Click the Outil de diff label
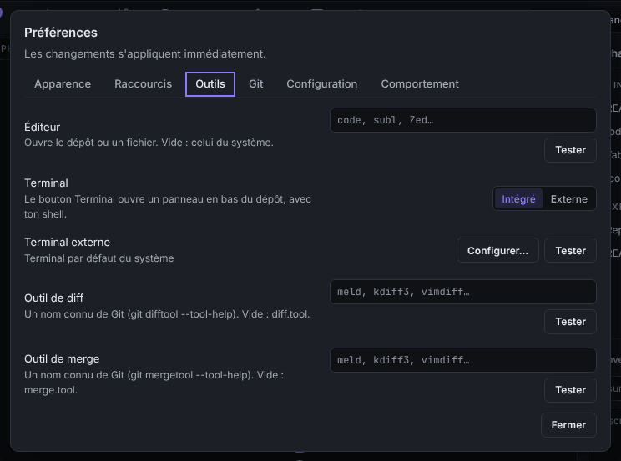Screen dimensions: 621x461 (54, 298)
